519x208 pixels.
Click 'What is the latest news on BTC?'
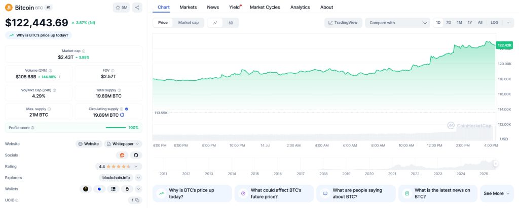[x=438, y=193]
